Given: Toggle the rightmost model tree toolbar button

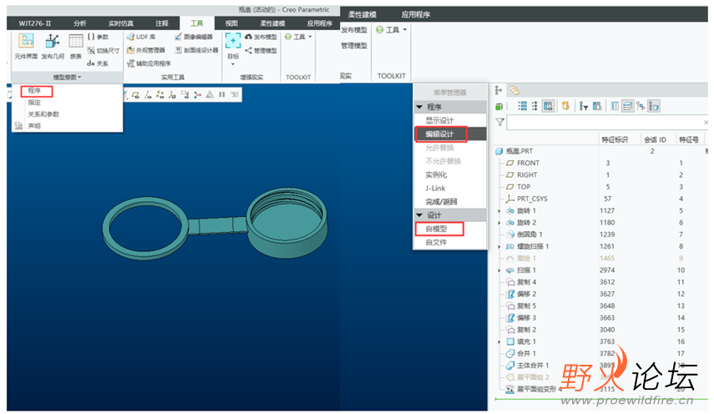Looking at the screenshot, I should click(655, 106).
